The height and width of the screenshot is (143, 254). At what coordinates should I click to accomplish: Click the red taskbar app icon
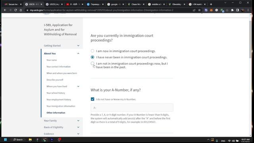click(59, 139)
